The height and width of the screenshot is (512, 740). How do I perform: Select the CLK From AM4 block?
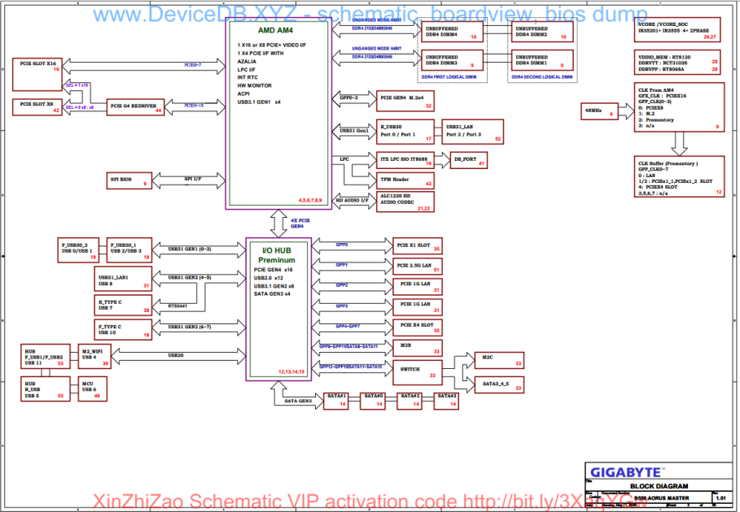[x=679, y=107]
